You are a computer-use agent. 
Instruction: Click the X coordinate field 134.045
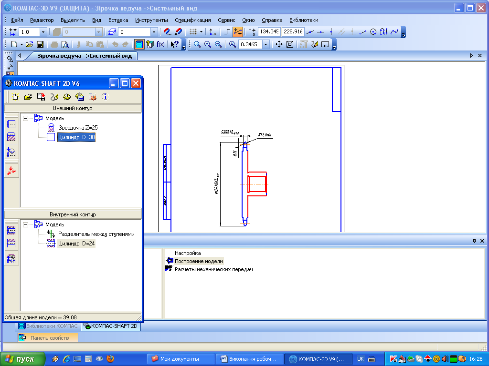coord(269,32)
